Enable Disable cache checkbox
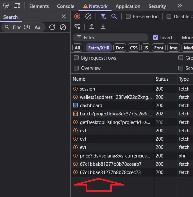The width and height of the screenshot is (193, 197). [169, 17]
